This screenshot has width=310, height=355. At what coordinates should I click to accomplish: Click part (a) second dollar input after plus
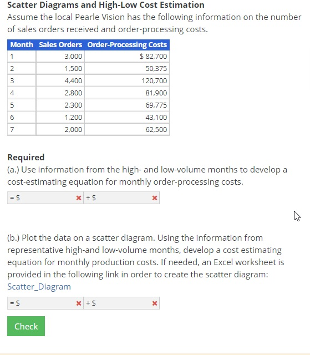click(121, 198)
